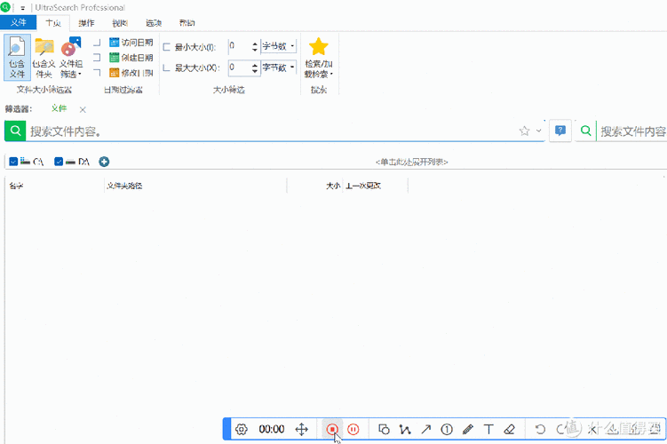Increase the 最小大小 value with up arrow
This screenshot has height=444, width=667.
pos(255,44)
